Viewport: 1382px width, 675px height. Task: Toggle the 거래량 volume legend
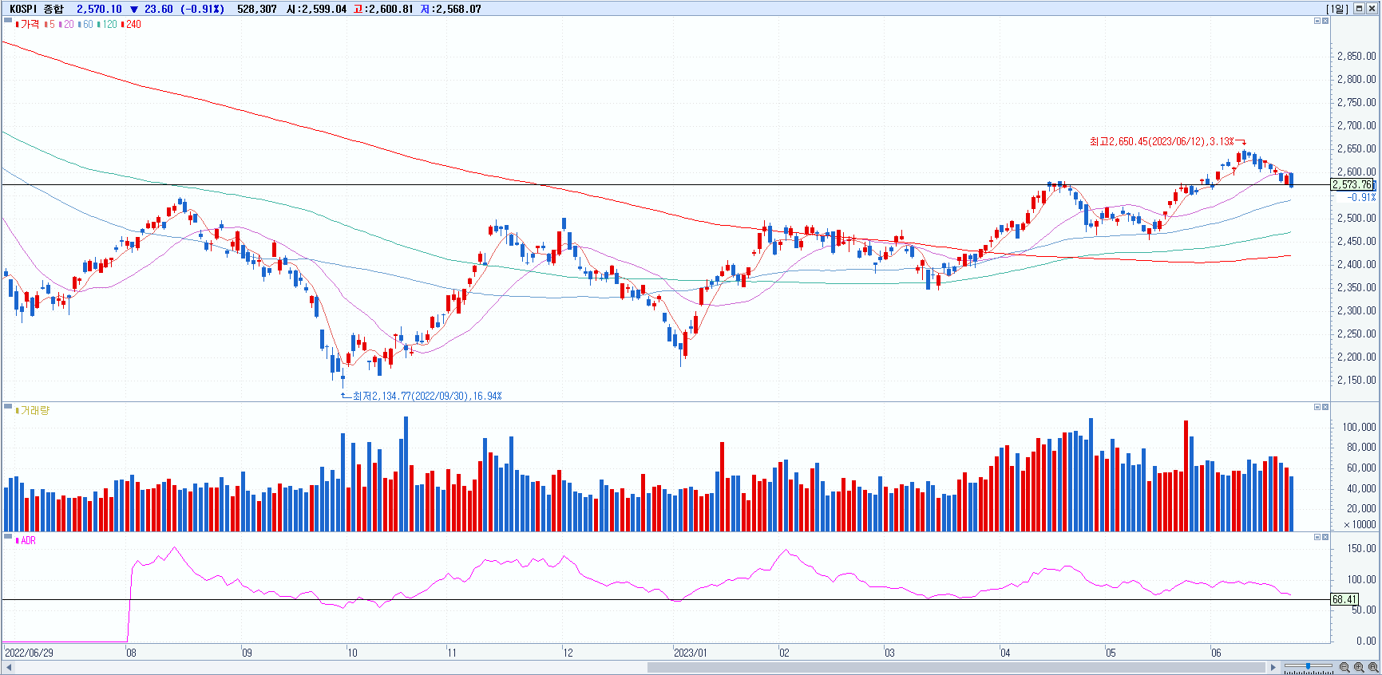[33, 410]
